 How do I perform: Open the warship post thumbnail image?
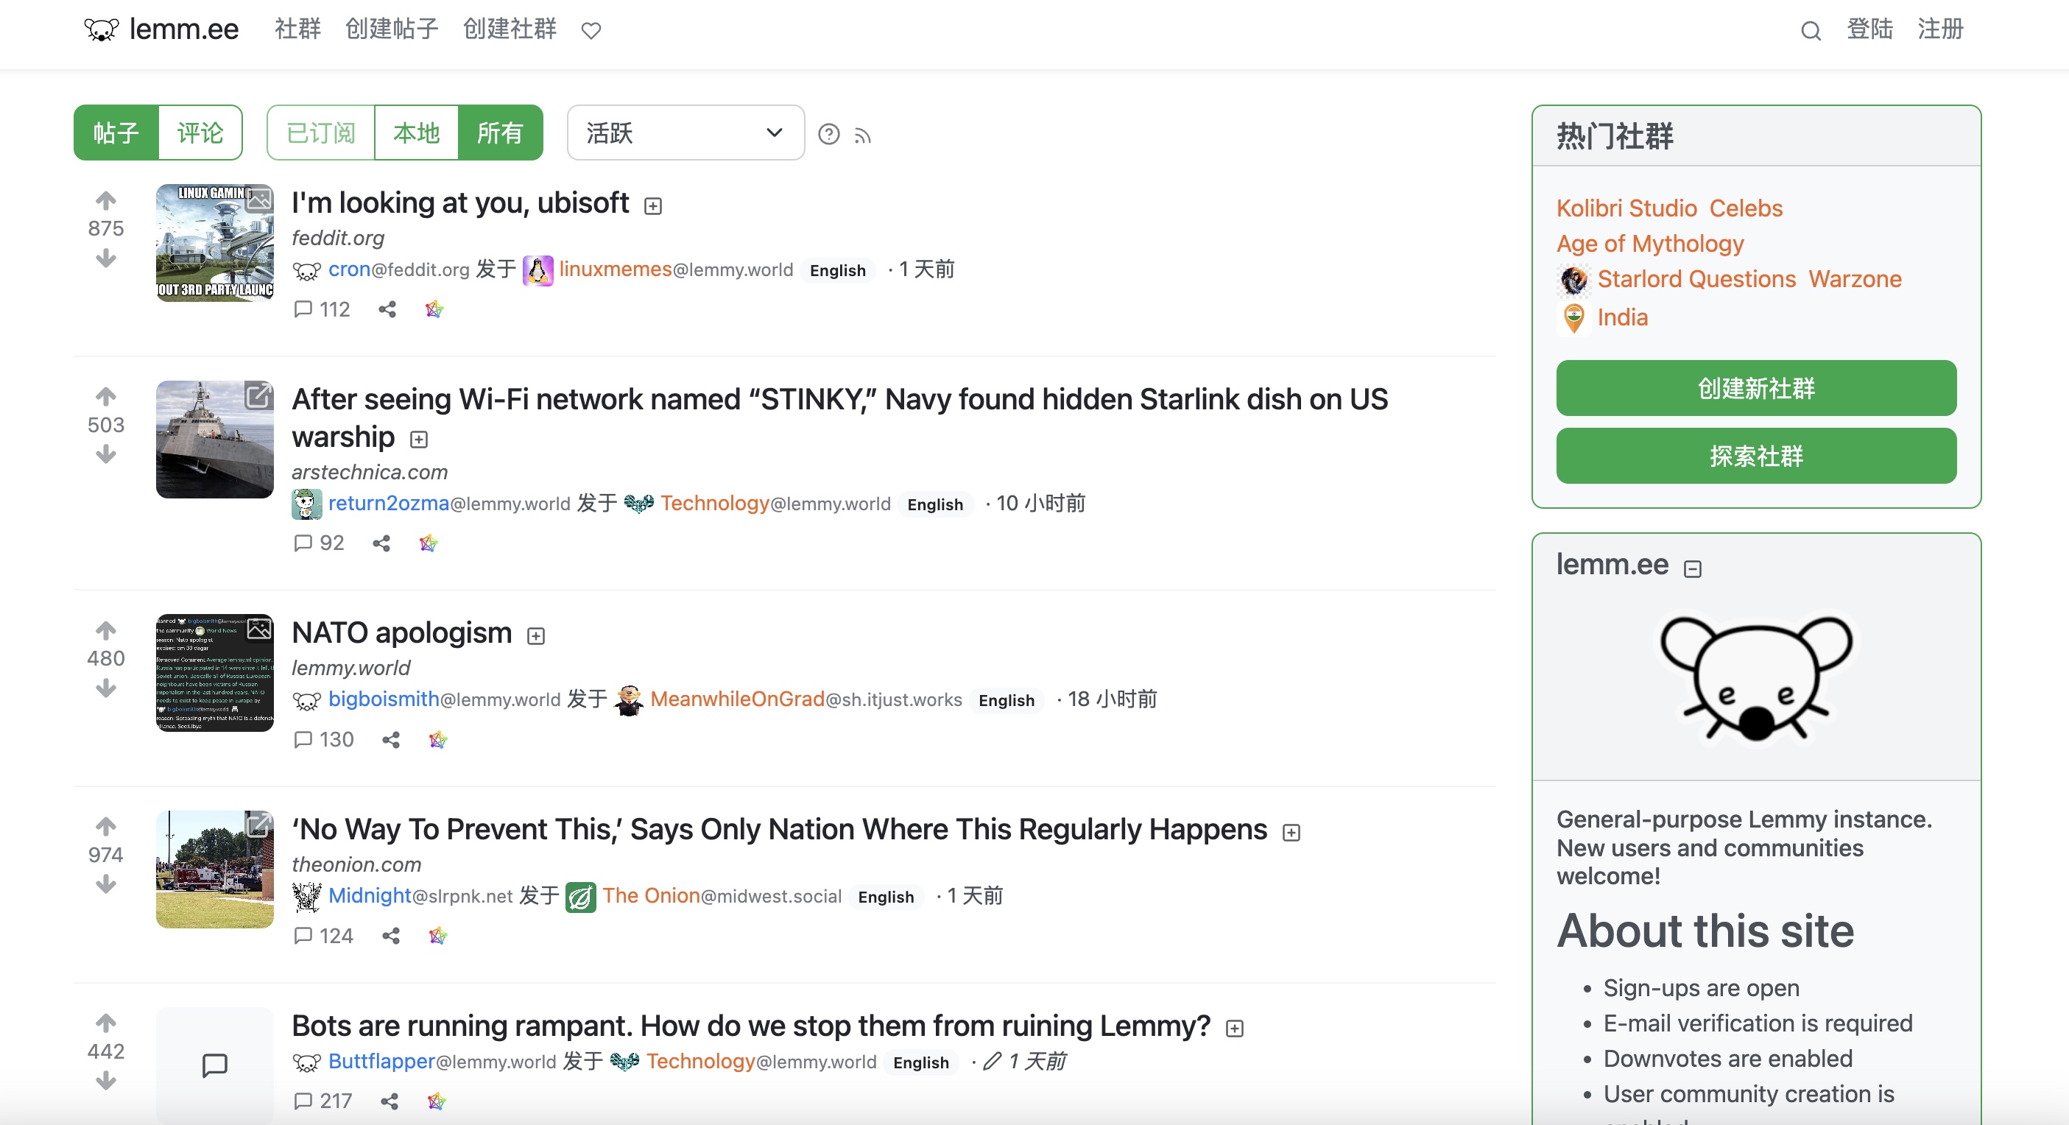coord(214,440)
